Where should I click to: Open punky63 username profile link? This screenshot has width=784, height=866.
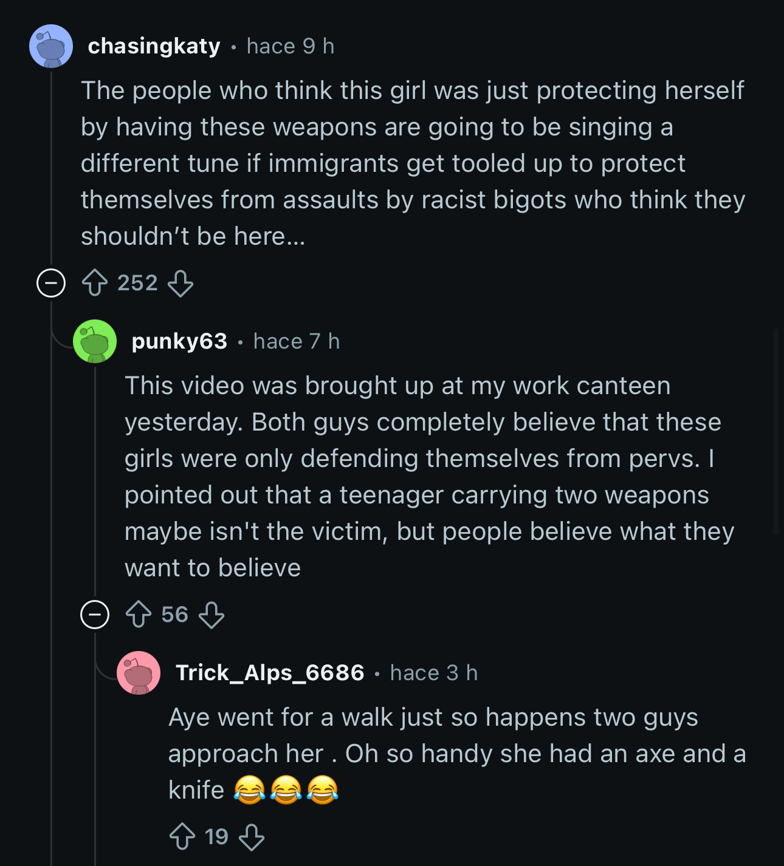point(179,341)
